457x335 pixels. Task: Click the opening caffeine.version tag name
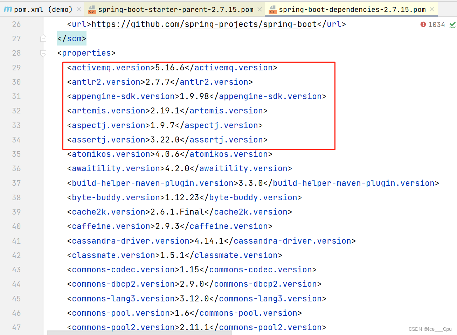111,226
